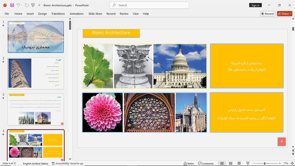Fit slide to current window icon
This screenshot has width=295, height=166.
tap(292, 163)
